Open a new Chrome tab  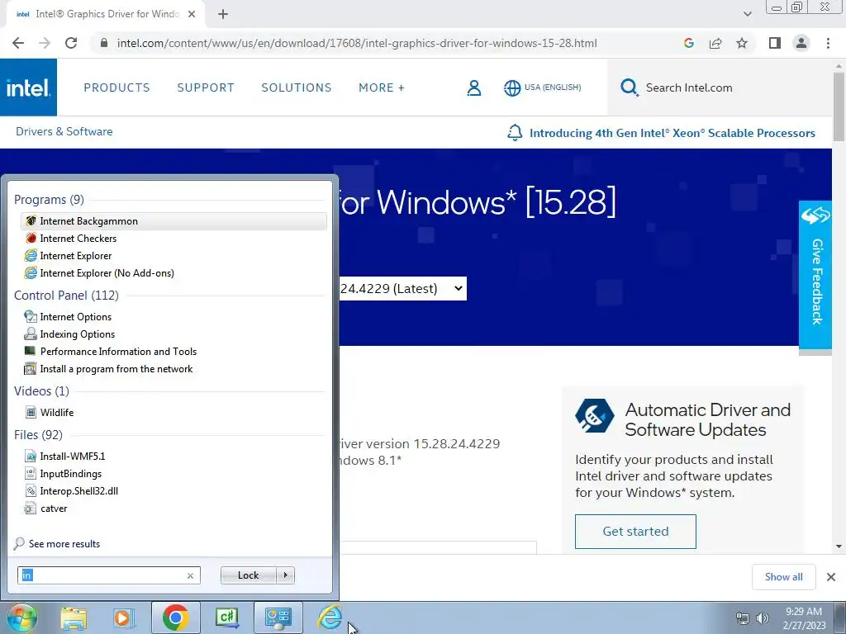coord(223,15)
